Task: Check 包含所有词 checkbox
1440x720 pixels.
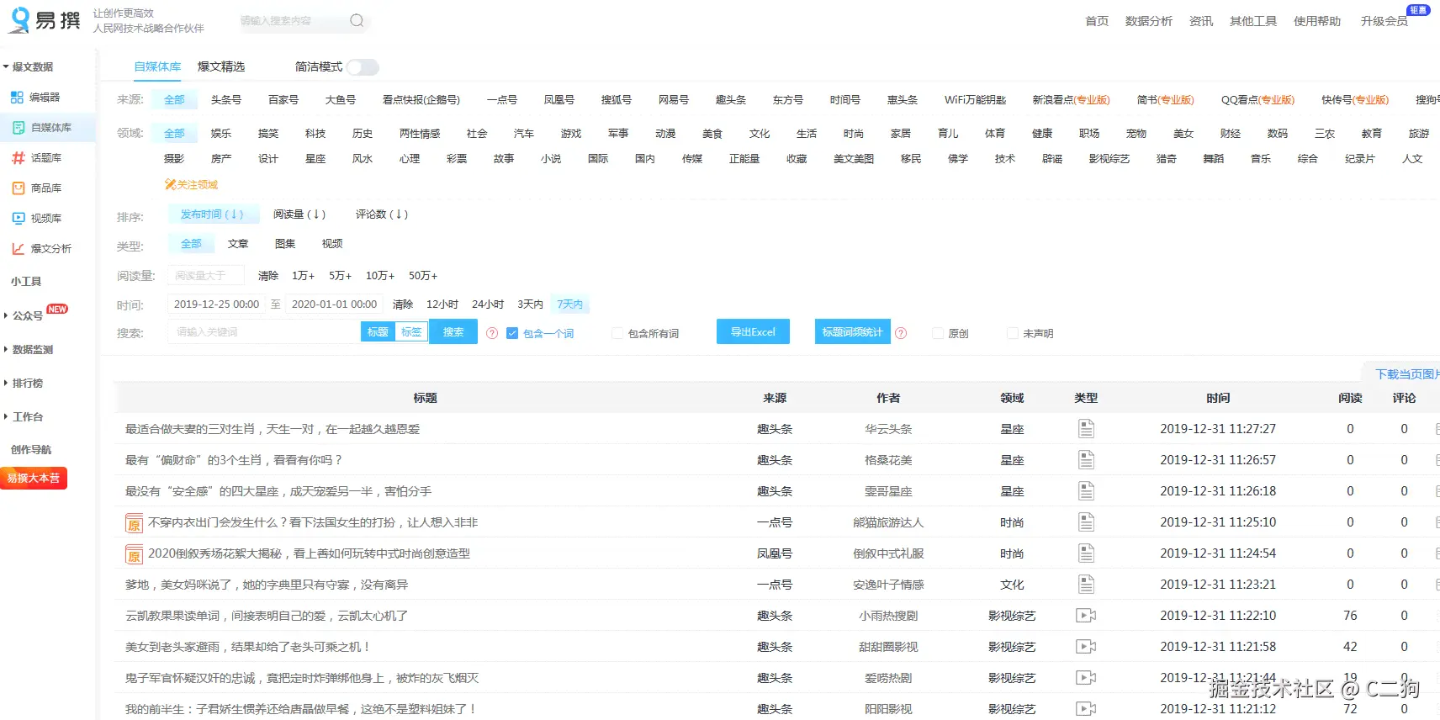Action: point(617,333)
